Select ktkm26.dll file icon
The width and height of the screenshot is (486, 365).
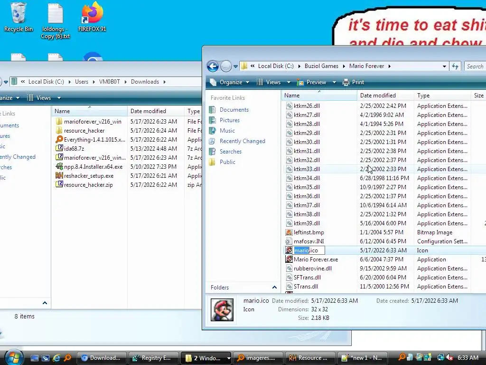pyautogui.click(x=289, y=106)
